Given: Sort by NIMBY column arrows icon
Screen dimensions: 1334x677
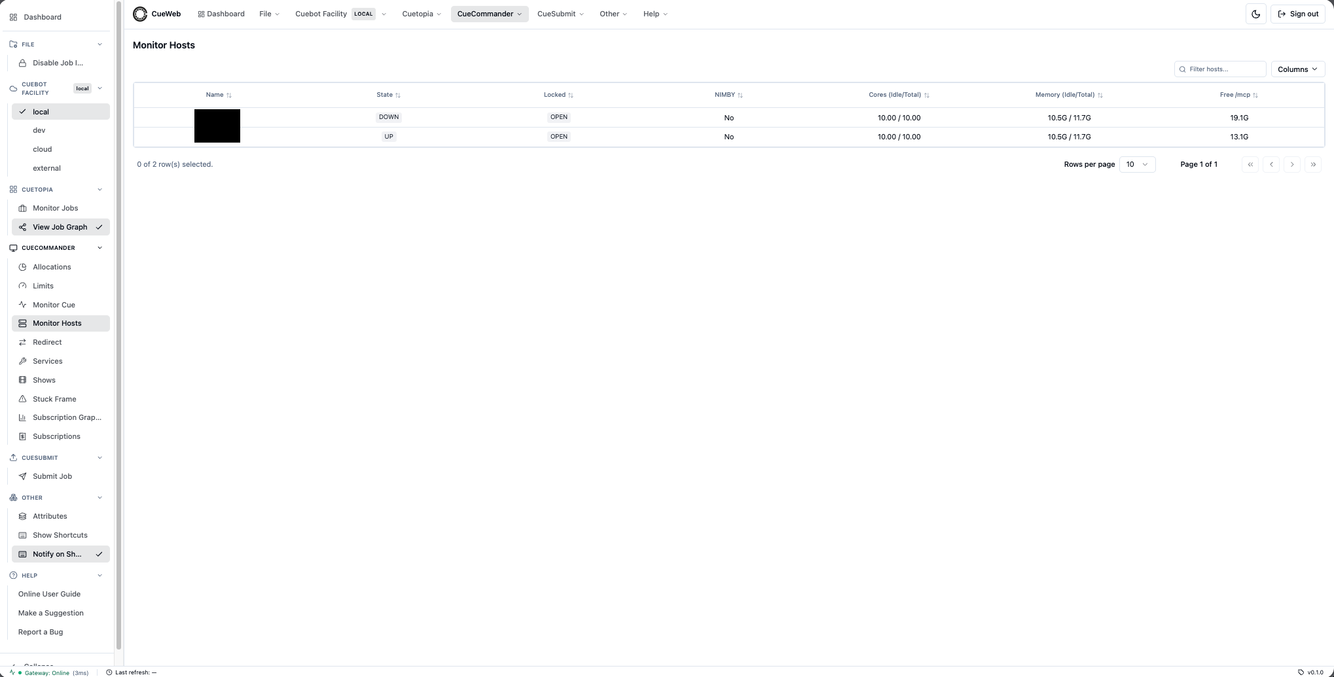Looking at the screenshot, I should point(740,95).
